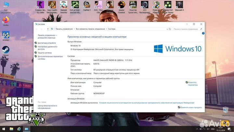Select the System window taskbar button
234x132 pixels.
pyautogui.click(x=27, y=129)
